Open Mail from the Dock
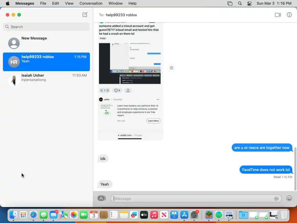The image size is (297, 223). tap(54, 215)
